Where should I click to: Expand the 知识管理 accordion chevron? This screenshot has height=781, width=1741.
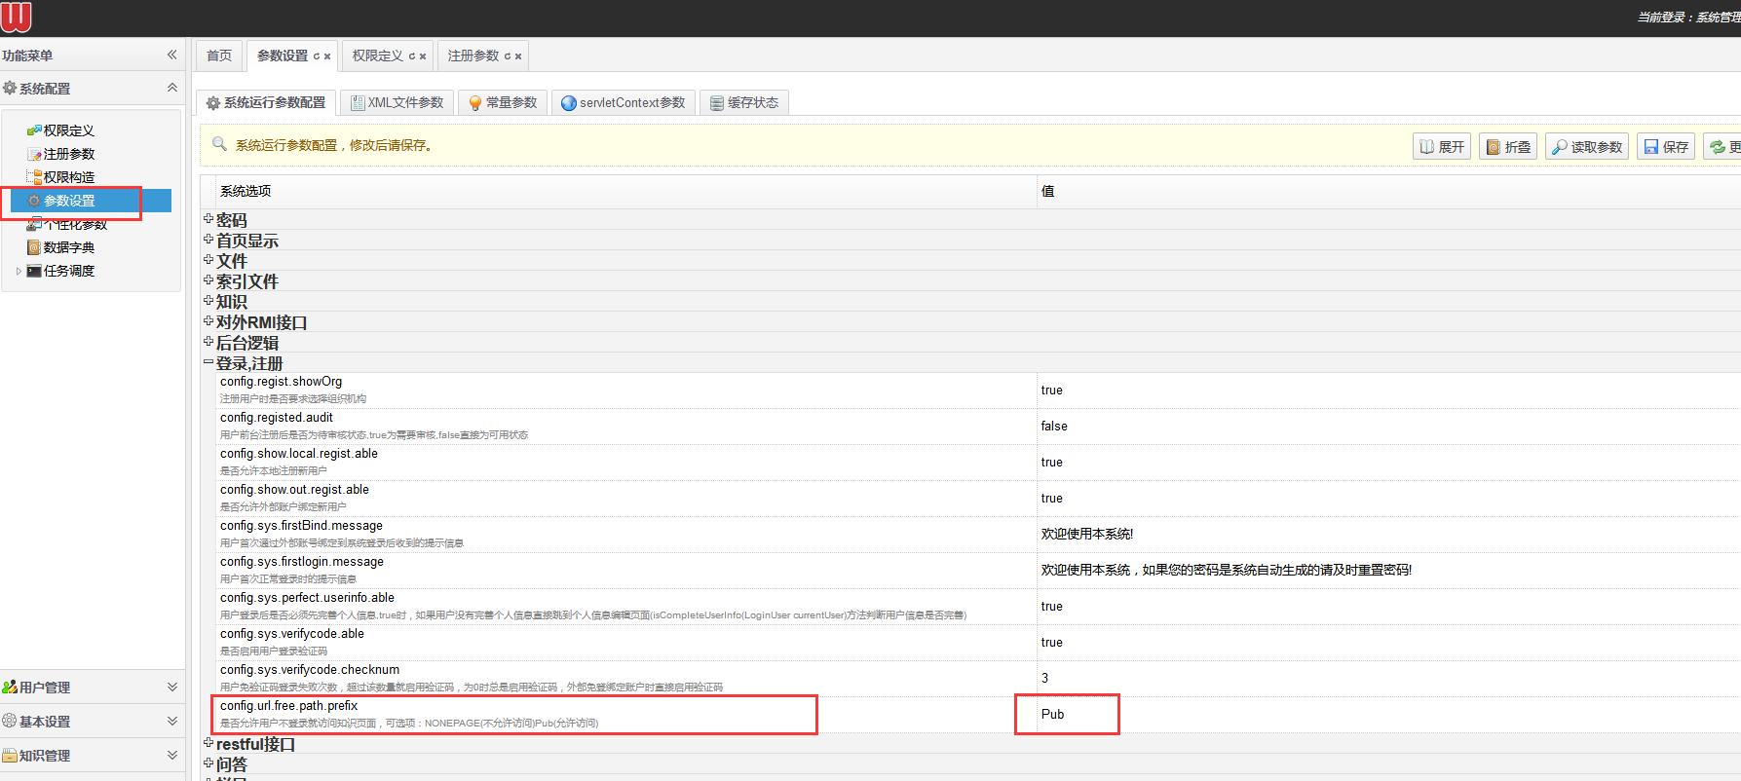(x=172, y=755)
